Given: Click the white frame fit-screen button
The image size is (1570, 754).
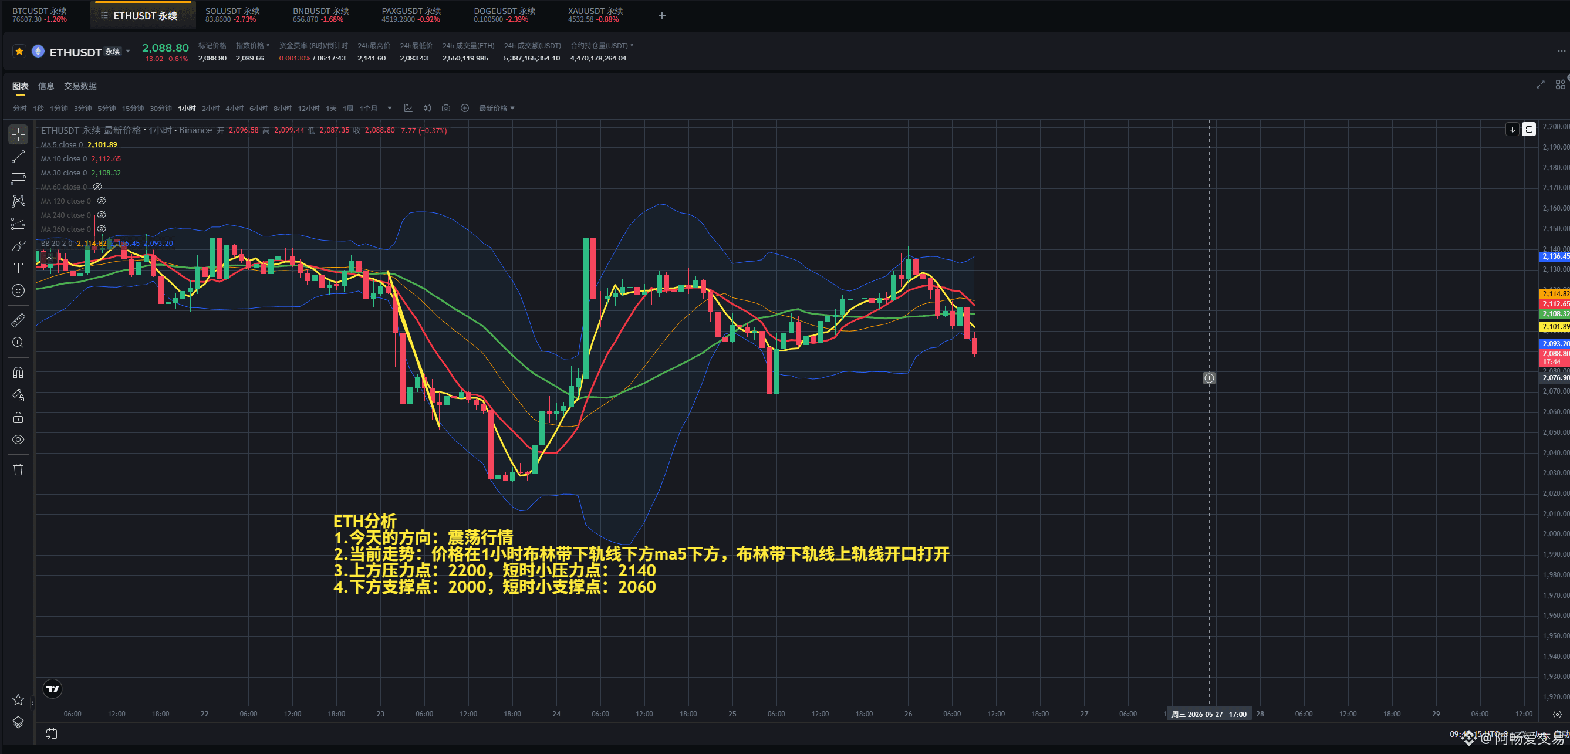Looking at the screenshot, I should [1529, 129].
